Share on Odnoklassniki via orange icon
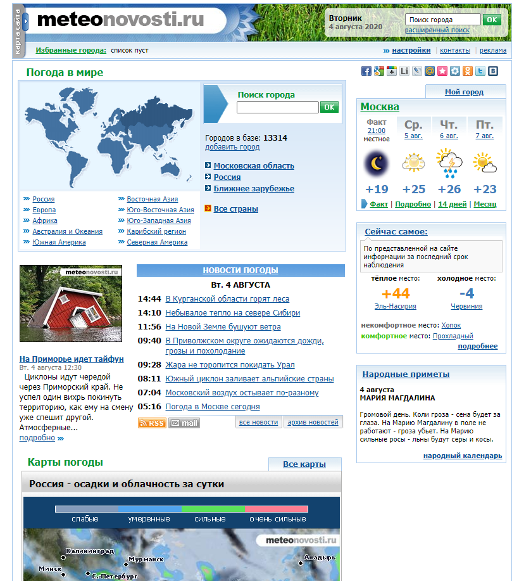 point(468,71)
